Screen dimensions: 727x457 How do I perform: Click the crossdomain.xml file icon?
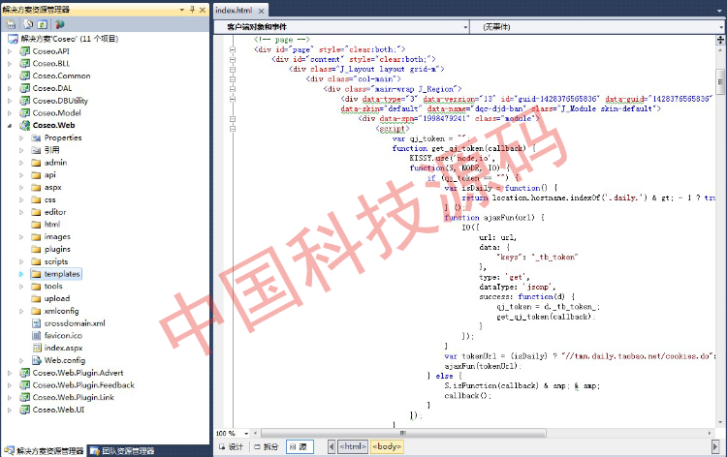(37, 323)
